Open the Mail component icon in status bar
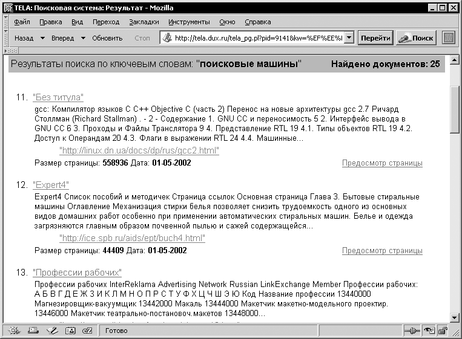 pyautogui.click(x=33, y=331)
